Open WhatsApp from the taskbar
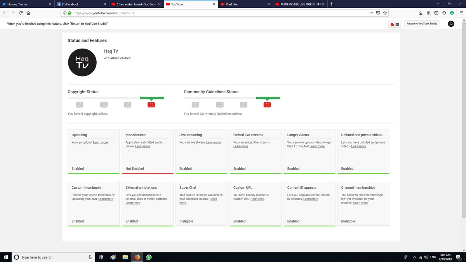466x262 pixels. coord(149,257)
